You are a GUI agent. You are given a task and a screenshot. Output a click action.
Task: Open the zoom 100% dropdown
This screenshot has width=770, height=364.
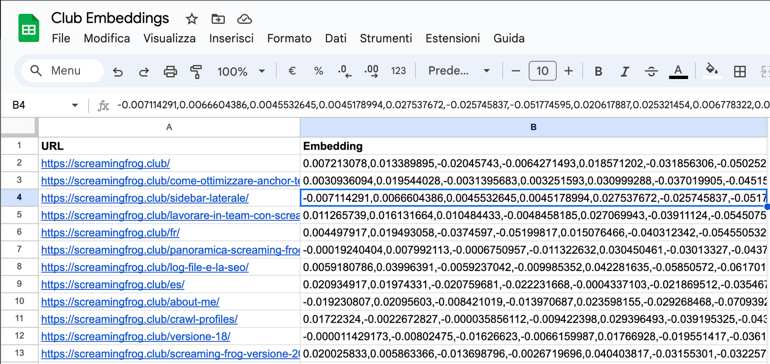click(x=241, y=71)
